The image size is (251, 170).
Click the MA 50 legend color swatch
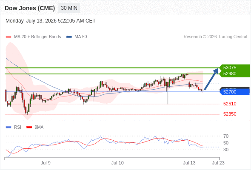pos(69,37)
